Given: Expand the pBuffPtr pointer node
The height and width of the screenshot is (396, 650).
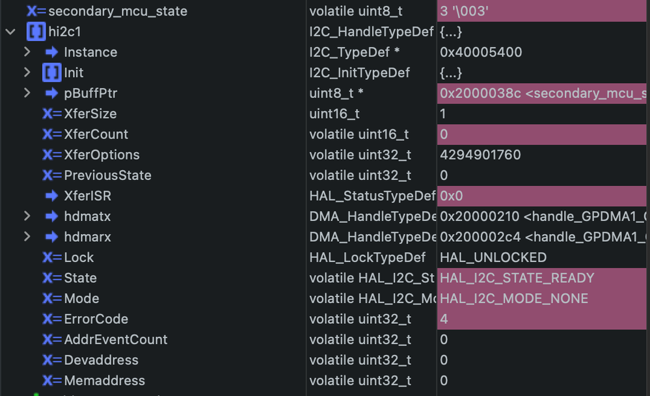Looking at the screenshot, I should point(27,93).
